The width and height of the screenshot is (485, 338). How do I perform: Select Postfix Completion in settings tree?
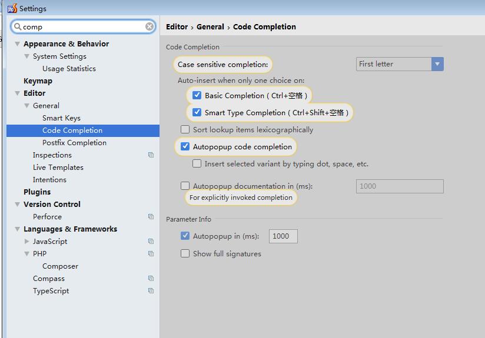click(74, 143)
